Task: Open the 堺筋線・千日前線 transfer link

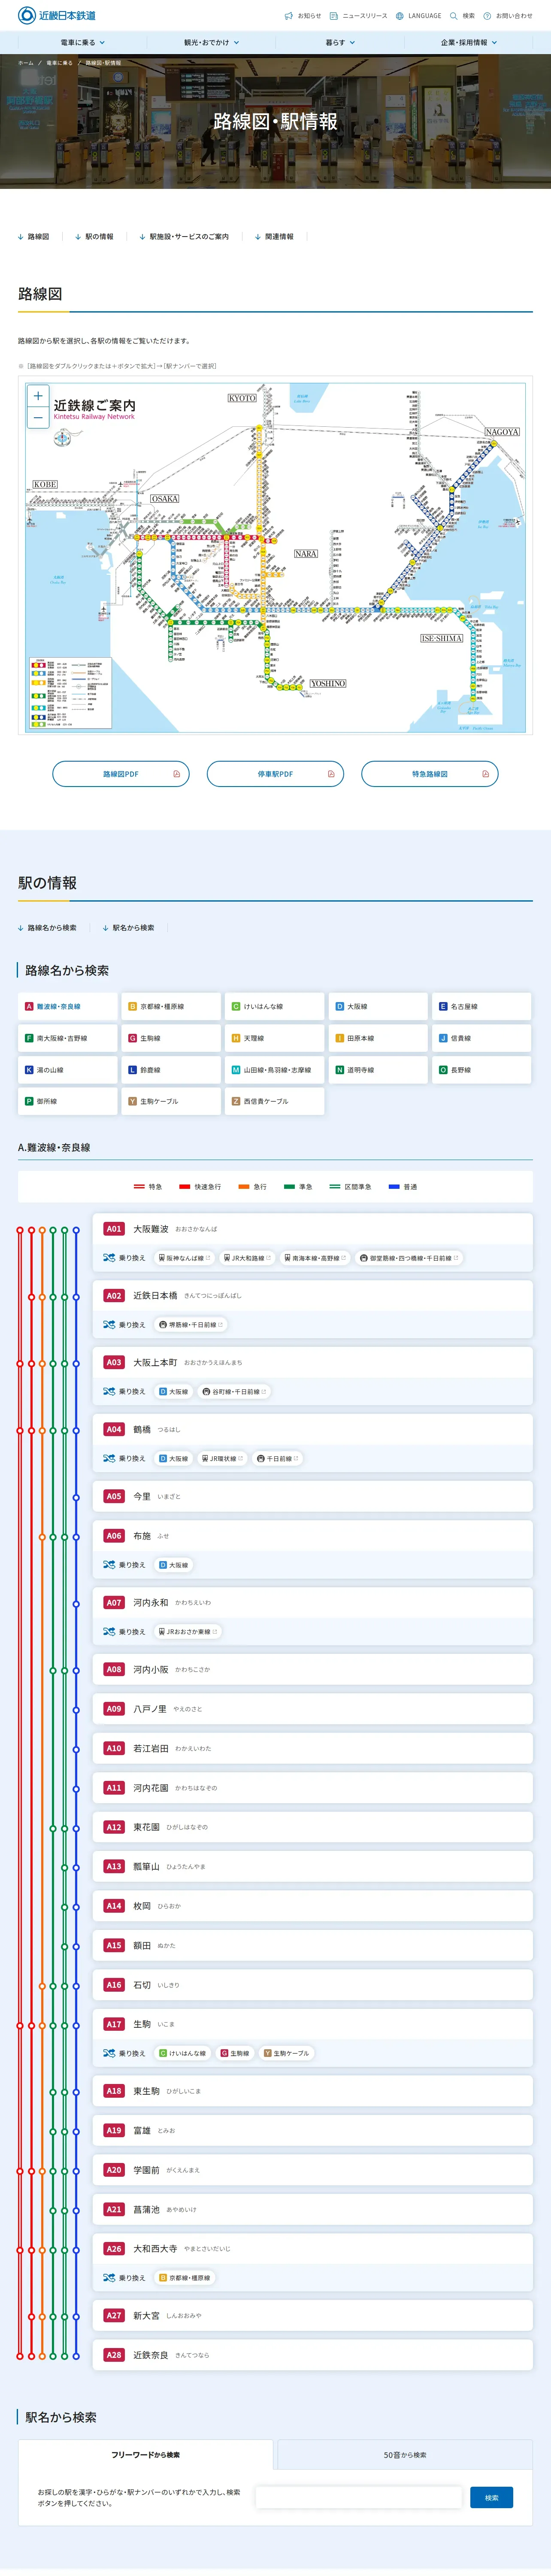Action: point(192,1325)
